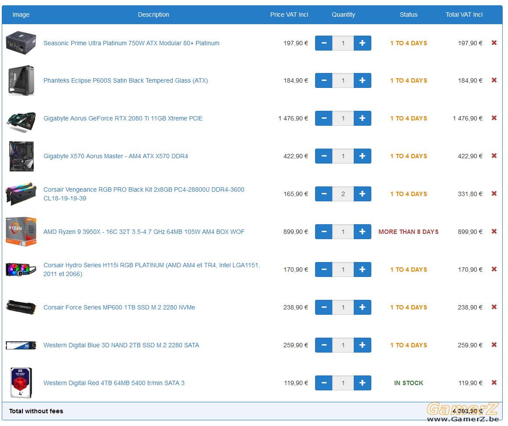Click the Total VAT Incl column header
This screenshot has width=508, height=426.
464,15
